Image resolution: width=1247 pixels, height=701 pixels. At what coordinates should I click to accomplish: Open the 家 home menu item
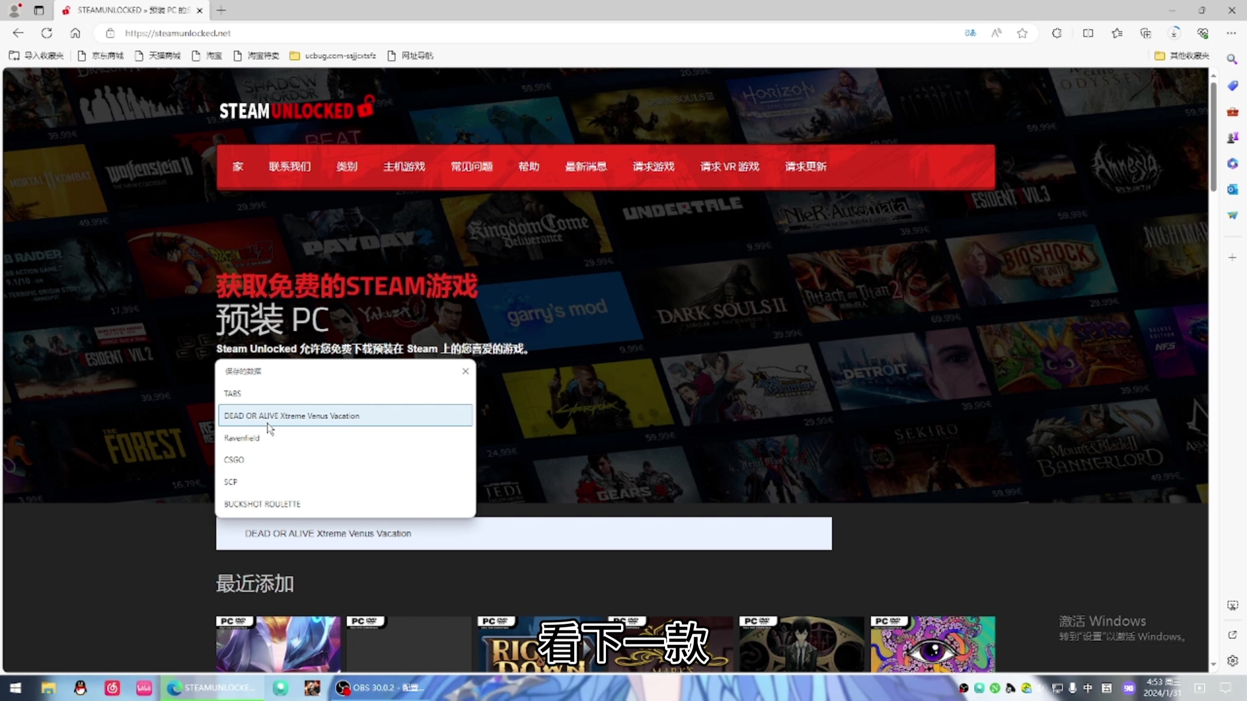pos(238,167)
